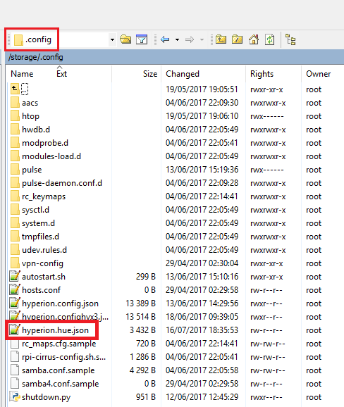Select the hyperion.hue.json file

(56, 330)
